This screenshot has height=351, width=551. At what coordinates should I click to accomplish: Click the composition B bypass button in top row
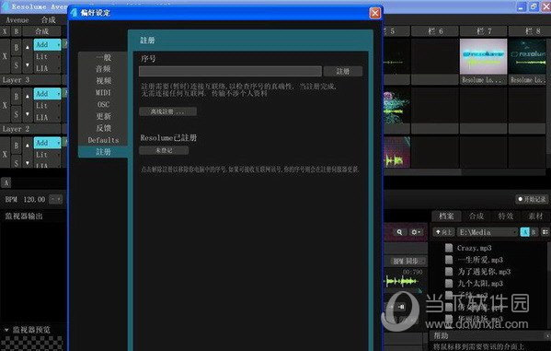17,31
